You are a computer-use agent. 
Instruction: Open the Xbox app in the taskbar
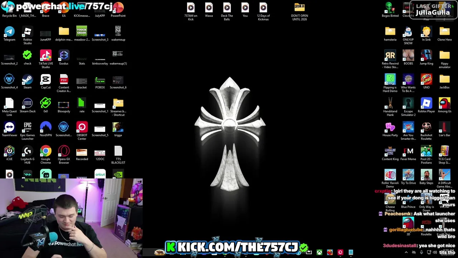click(x=319, y=253)
